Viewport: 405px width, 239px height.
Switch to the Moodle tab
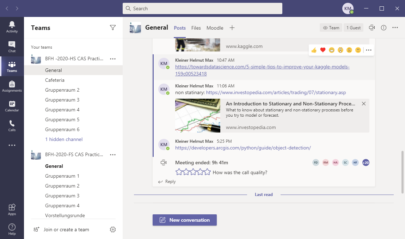tap(215, 28)
